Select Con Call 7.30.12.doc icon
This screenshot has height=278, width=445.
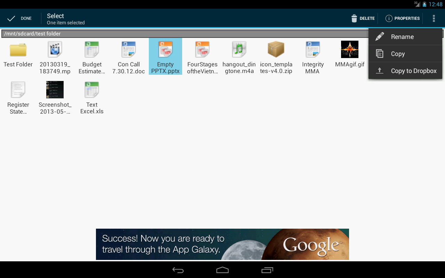coord(129,49)
